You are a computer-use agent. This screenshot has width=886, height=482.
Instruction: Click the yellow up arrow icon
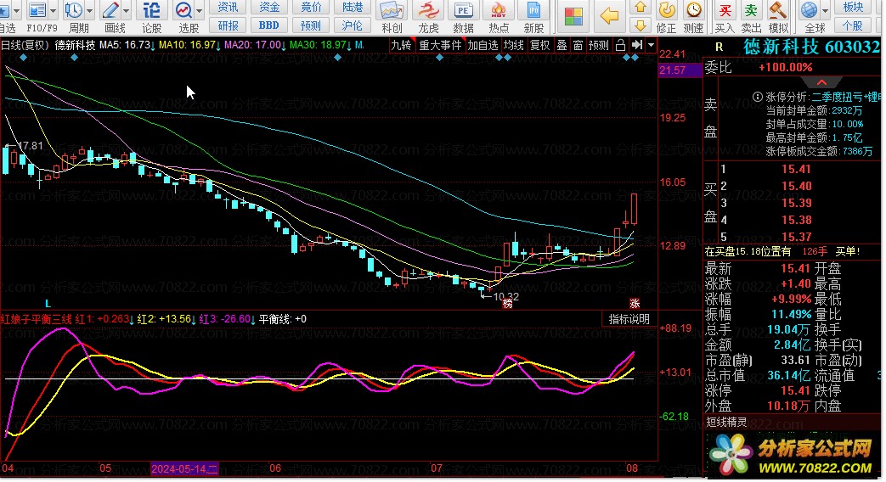[x=641, y=8]
